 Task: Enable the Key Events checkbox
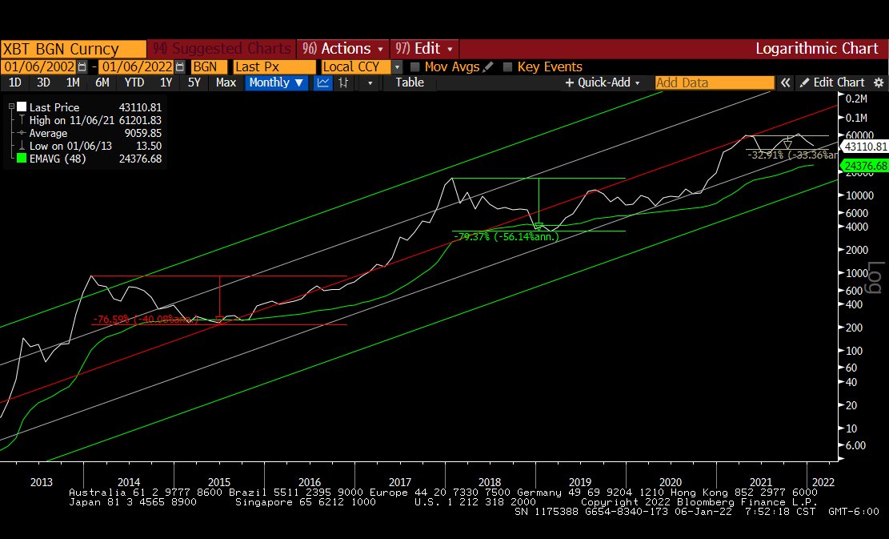[x=507, y=67]
